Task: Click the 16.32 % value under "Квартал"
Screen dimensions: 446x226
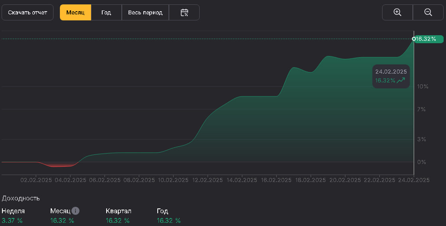Action: [x=117, y=220]
